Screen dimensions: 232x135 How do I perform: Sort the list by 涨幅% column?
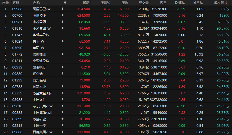coord(105,3)
